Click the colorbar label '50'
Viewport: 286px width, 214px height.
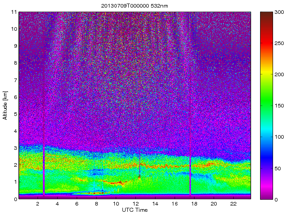point(278,169)
